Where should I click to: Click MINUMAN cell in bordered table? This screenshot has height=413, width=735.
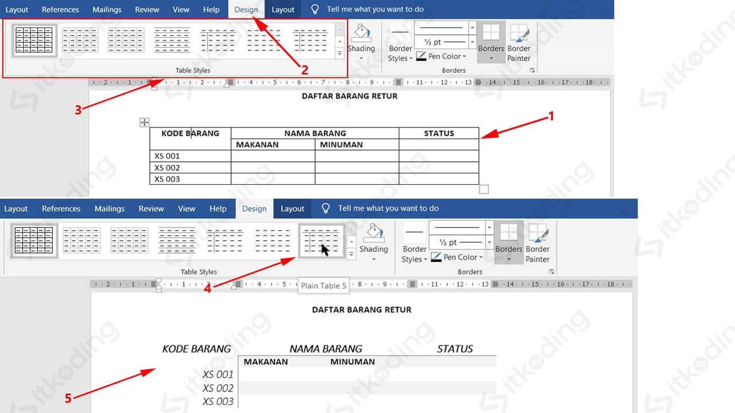click(357, 145)
